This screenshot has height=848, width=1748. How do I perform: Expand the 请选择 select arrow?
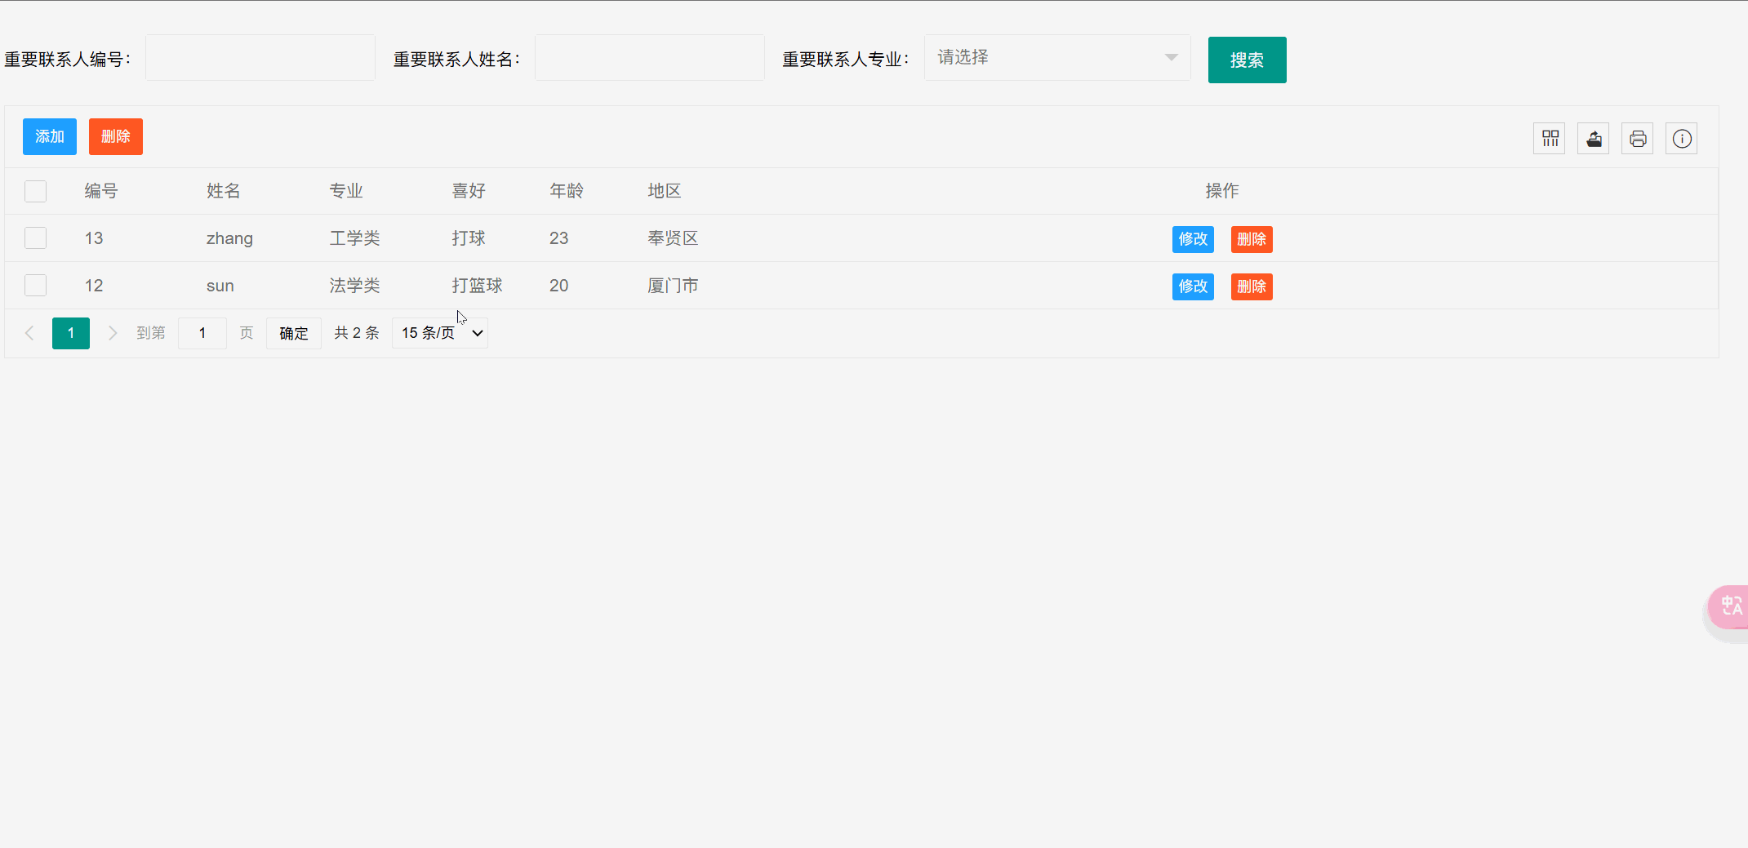(1171, 57)
